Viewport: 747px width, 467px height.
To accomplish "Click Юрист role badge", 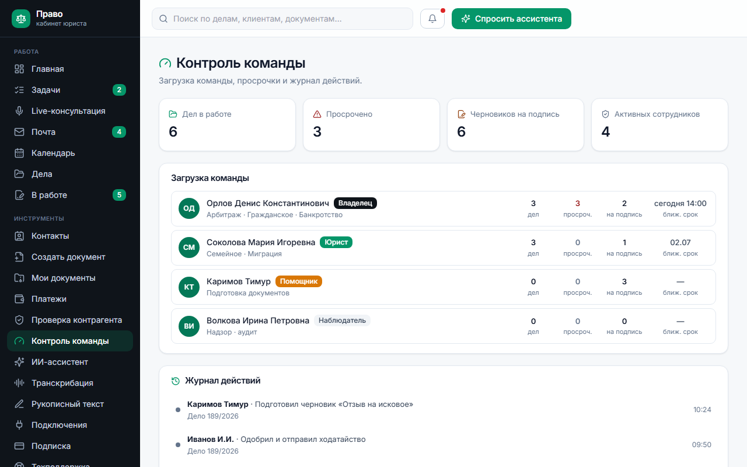I will point(336,242).
